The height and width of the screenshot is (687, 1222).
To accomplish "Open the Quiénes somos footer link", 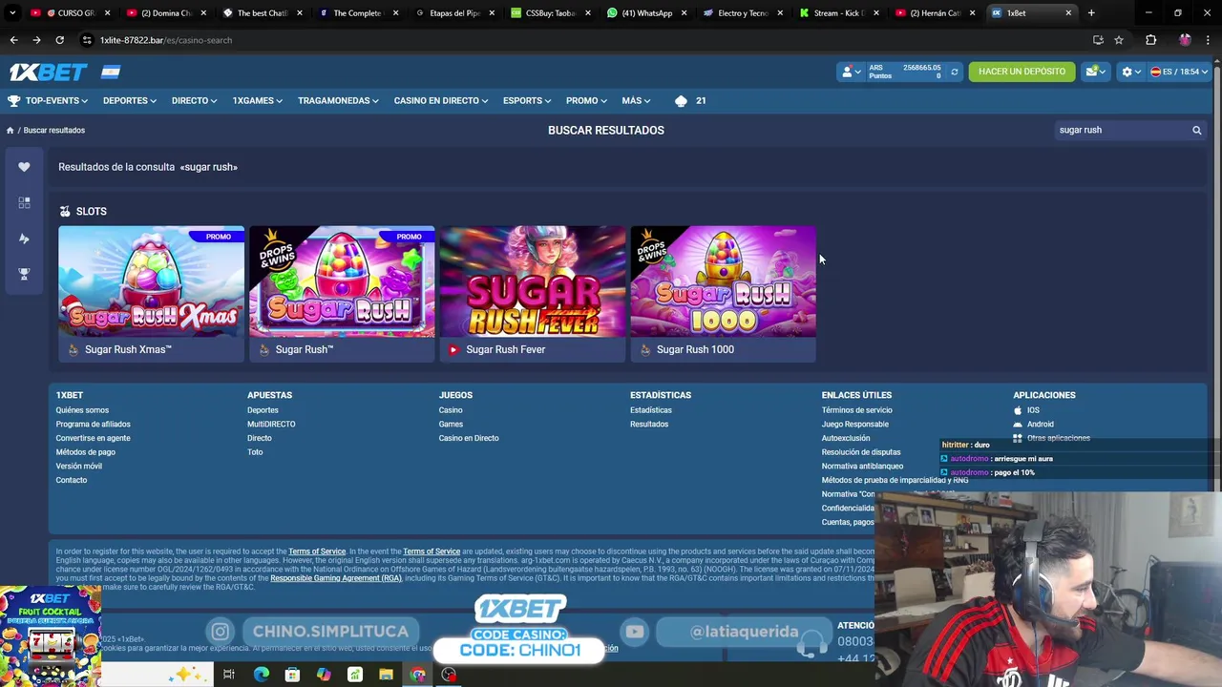I will (82, 410).
